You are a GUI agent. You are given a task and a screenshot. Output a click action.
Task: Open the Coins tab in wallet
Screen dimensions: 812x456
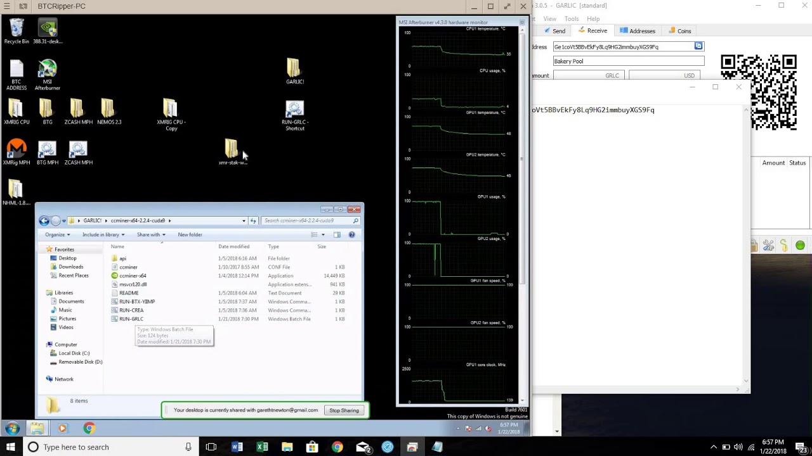point(679,30)
